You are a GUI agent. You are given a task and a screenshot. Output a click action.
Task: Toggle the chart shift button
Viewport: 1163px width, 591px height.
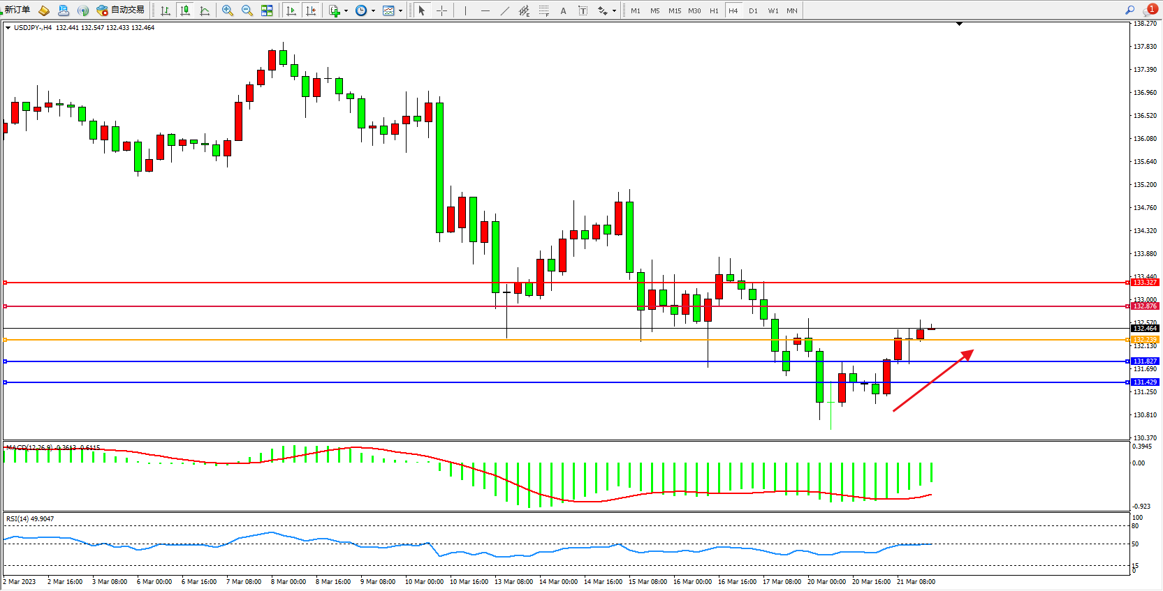click(311, 10)
